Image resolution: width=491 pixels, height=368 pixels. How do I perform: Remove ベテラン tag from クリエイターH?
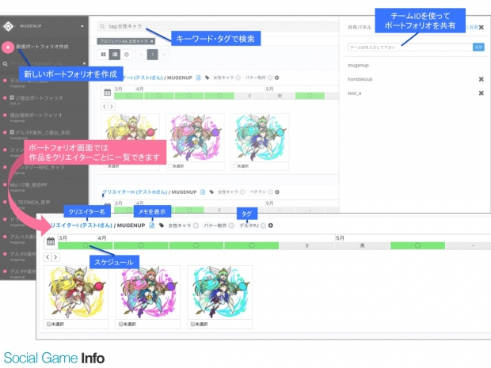(x=270, y=192)
